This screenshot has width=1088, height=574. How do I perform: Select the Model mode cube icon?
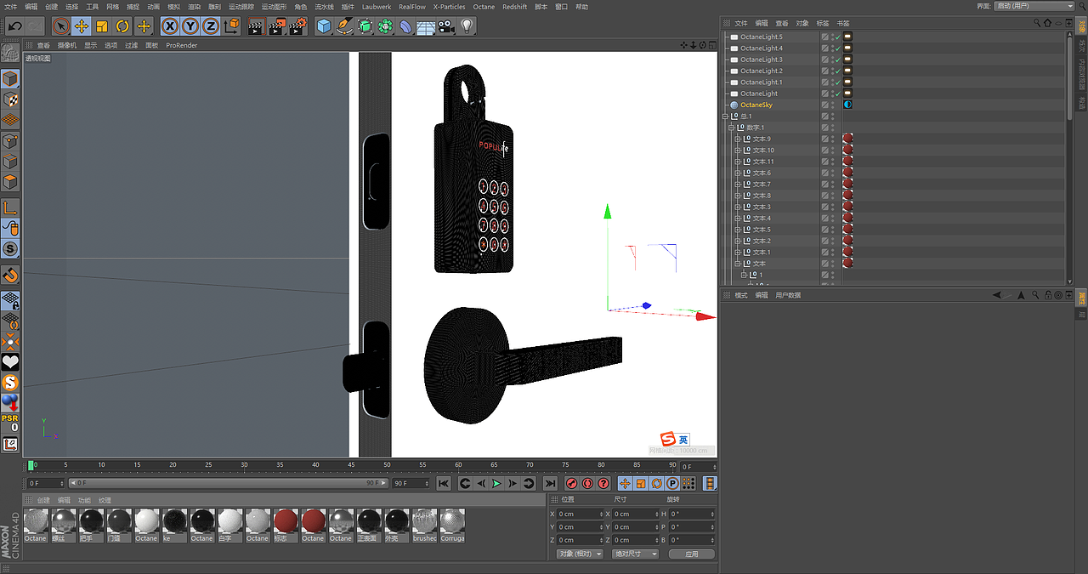[x=10, y=79]
